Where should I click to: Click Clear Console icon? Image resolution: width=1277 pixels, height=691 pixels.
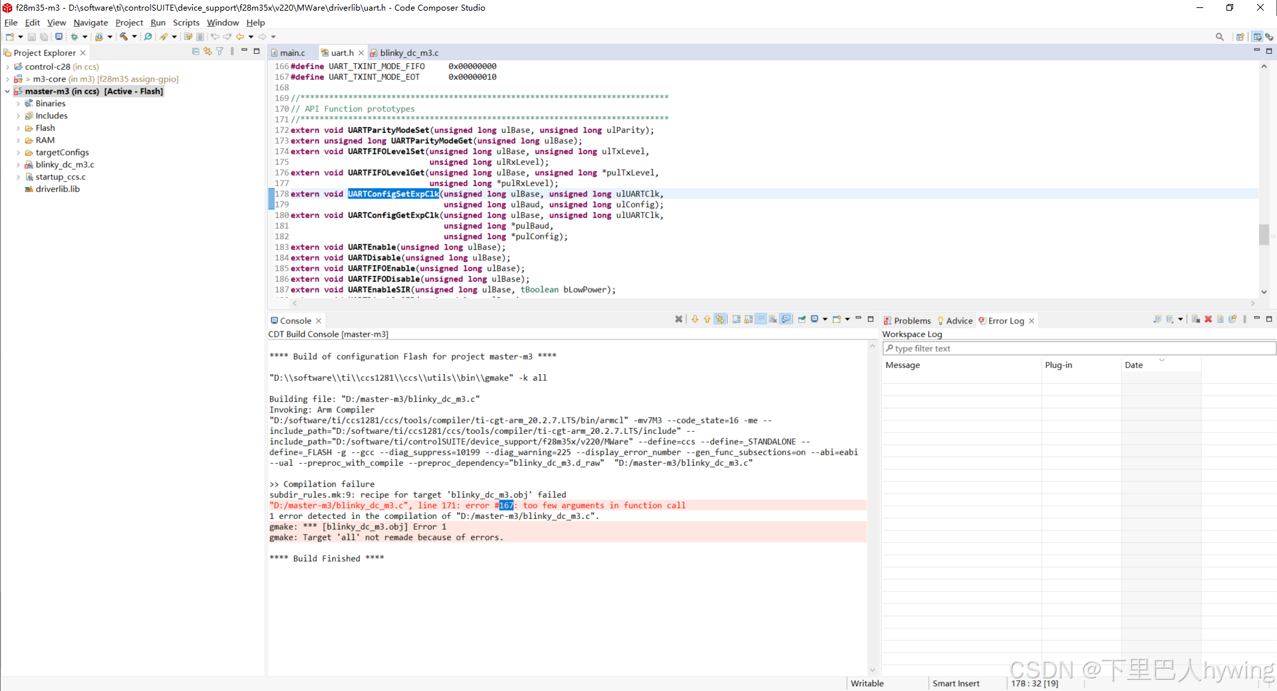(773, 319)
